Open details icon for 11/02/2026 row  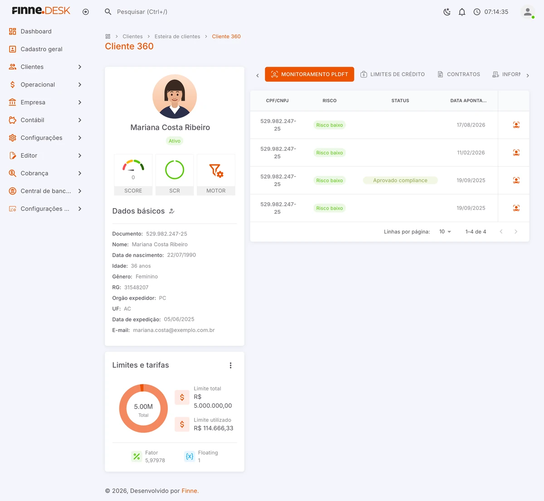coord(516,152)
